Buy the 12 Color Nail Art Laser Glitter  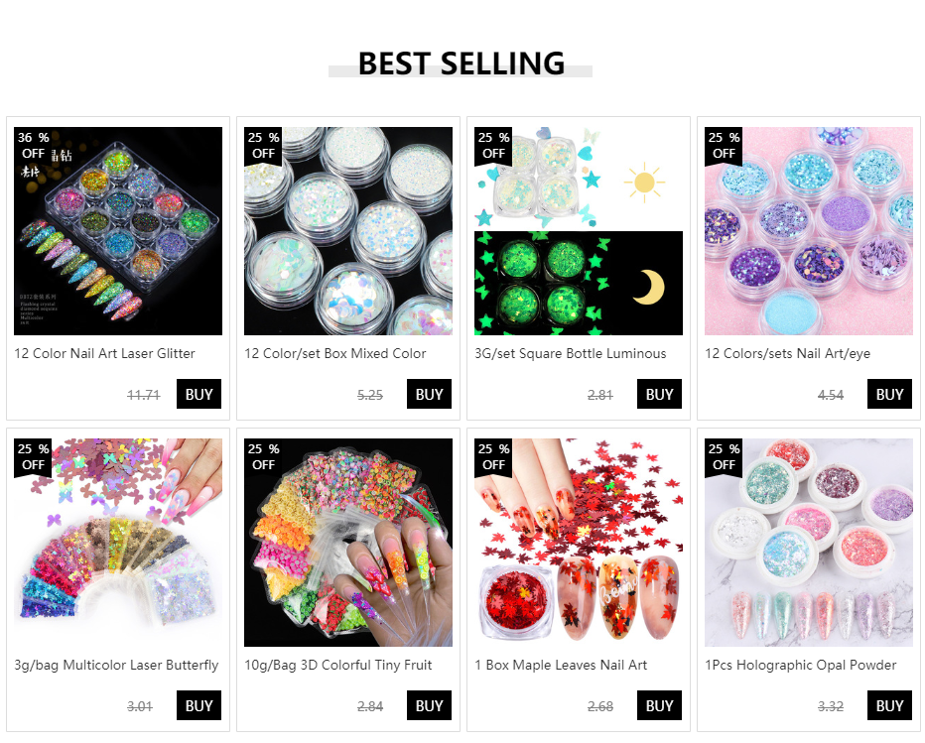[x=198, y=394]
